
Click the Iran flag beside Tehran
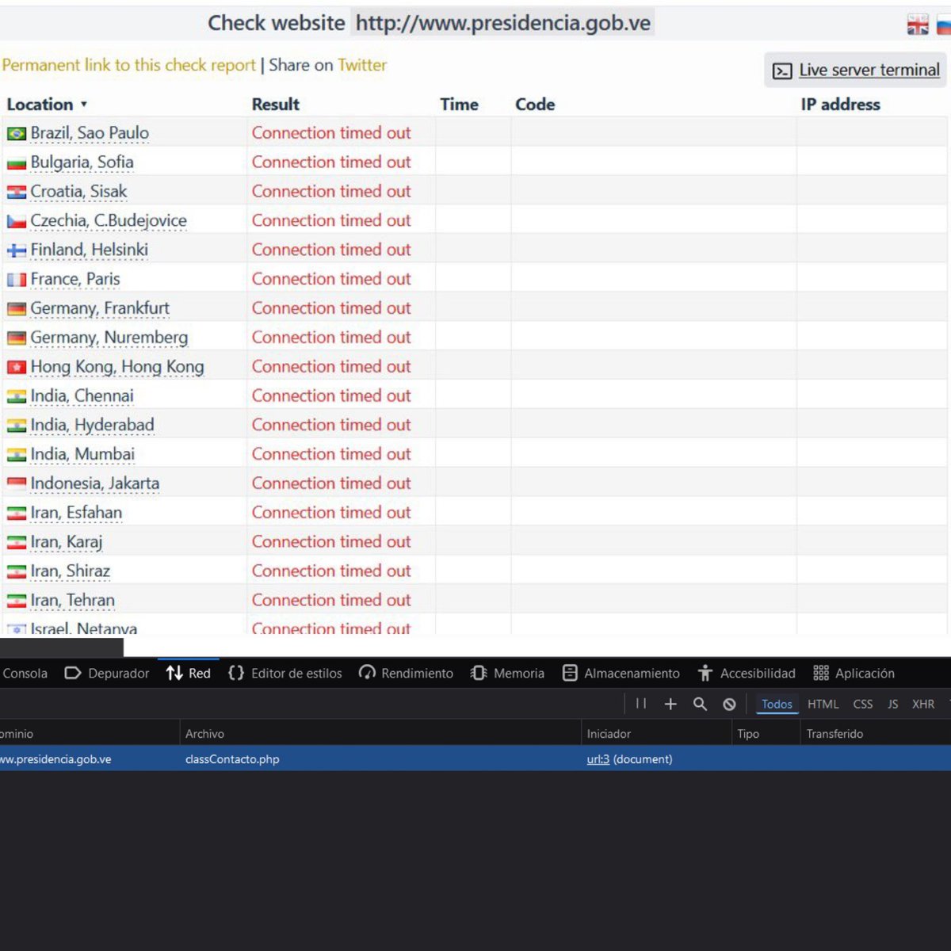click(17, 602)
